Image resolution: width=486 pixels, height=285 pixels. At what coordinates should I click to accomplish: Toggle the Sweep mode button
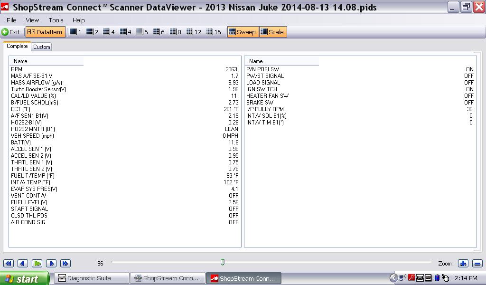pyautogui.click(x=243, y=32)
